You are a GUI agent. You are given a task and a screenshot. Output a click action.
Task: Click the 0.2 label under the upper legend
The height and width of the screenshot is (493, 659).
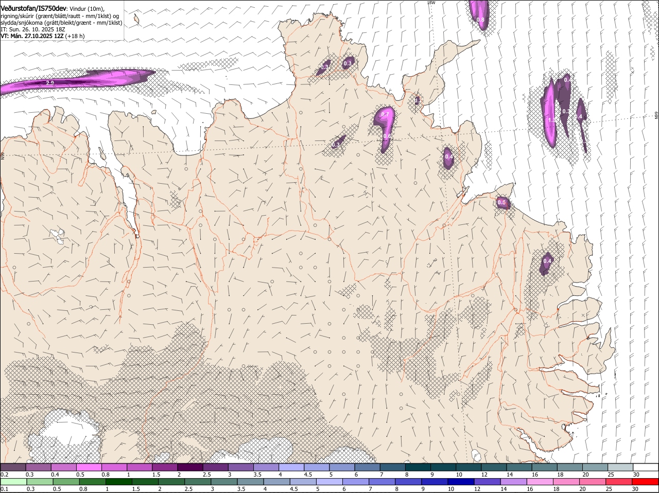click(4, 474)
